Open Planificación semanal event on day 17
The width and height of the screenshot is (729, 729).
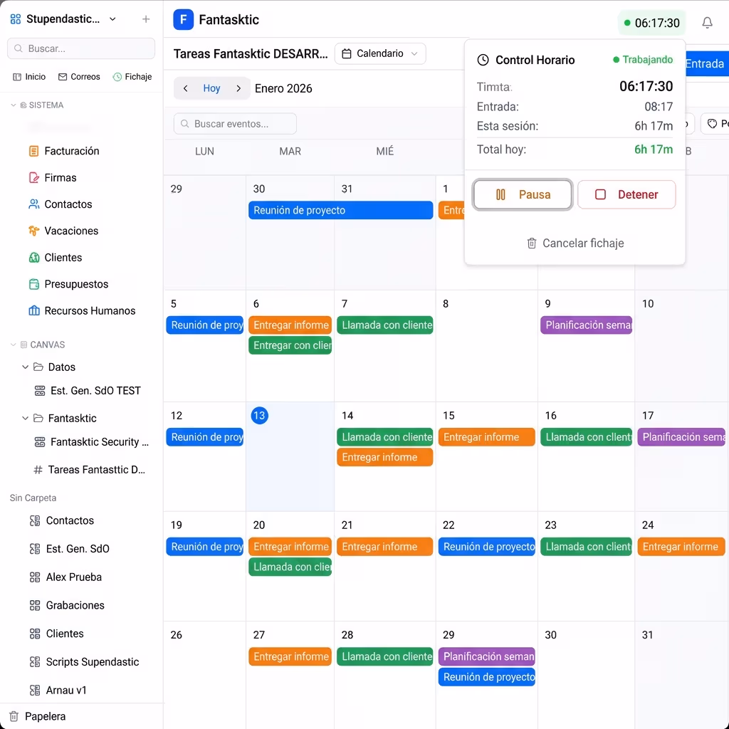click(681, 437)
